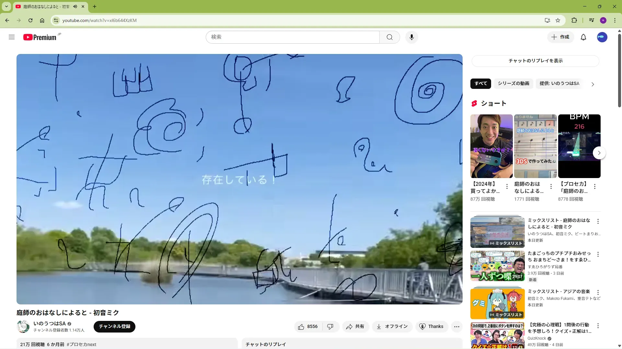This screenshot has height=349, width=622.
Task: Open the notifications bell
Action: click(x=583, y=37)
